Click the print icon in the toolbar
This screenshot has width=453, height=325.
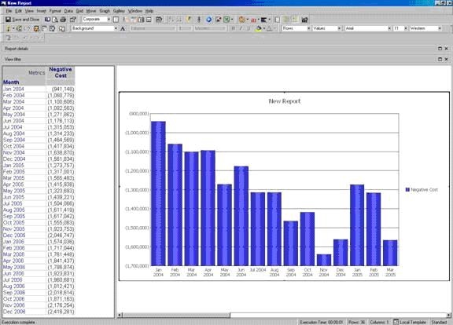[x=62, y=20]
